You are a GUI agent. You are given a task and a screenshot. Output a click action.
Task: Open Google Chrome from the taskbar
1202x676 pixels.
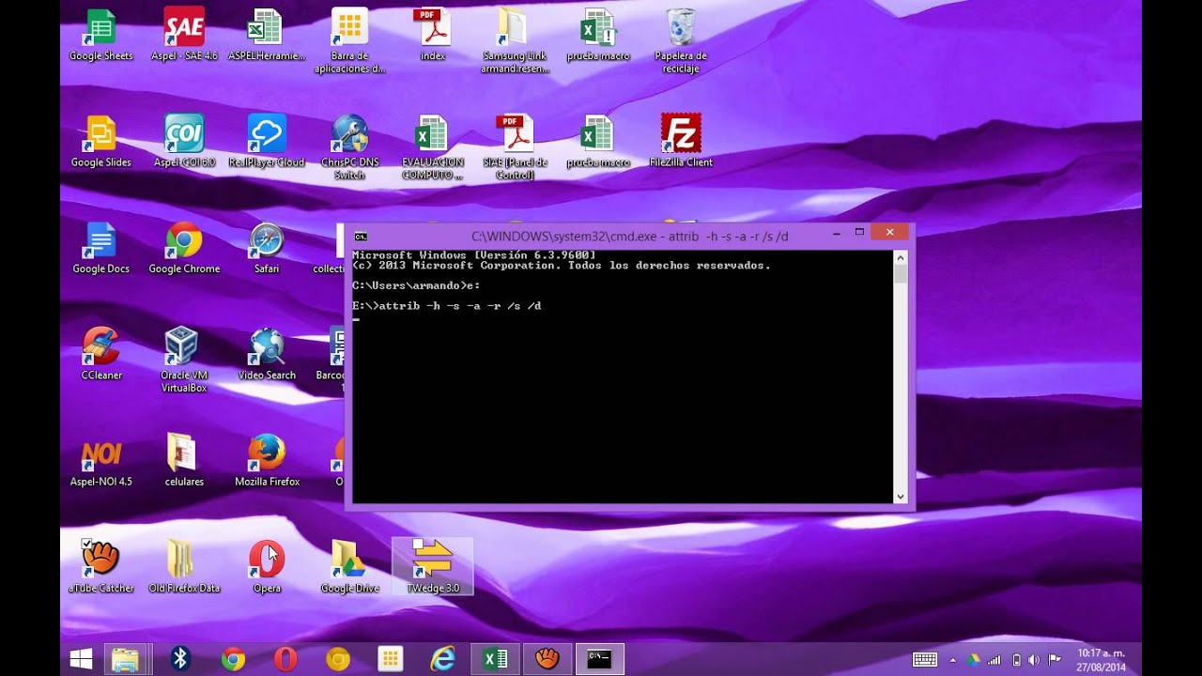(x=233, y=660)
